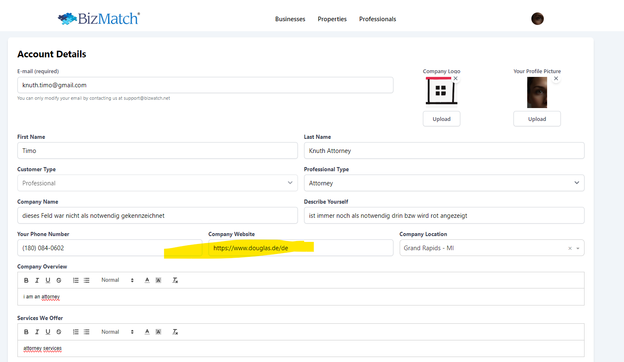Viewport: 624px width, 362px height.
Task: Open text color picker in Company Overview
Action: coord(147,281)
